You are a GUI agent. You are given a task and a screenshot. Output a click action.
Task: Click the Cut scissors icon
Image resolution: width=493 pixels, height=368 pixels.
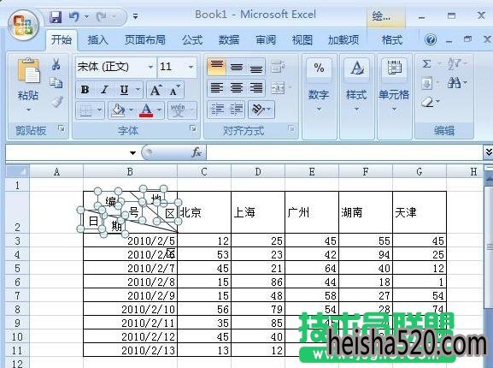click(56, 64)
